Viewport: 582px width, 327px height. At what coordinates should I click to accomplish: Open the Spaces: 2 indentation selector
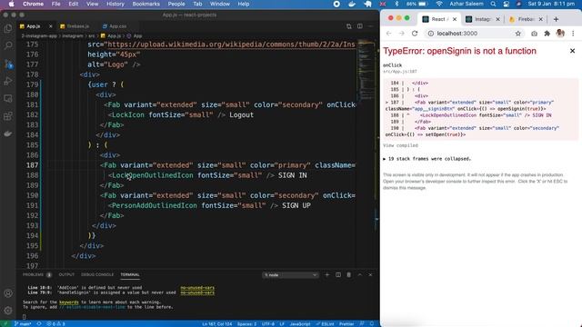coord(246,323)
